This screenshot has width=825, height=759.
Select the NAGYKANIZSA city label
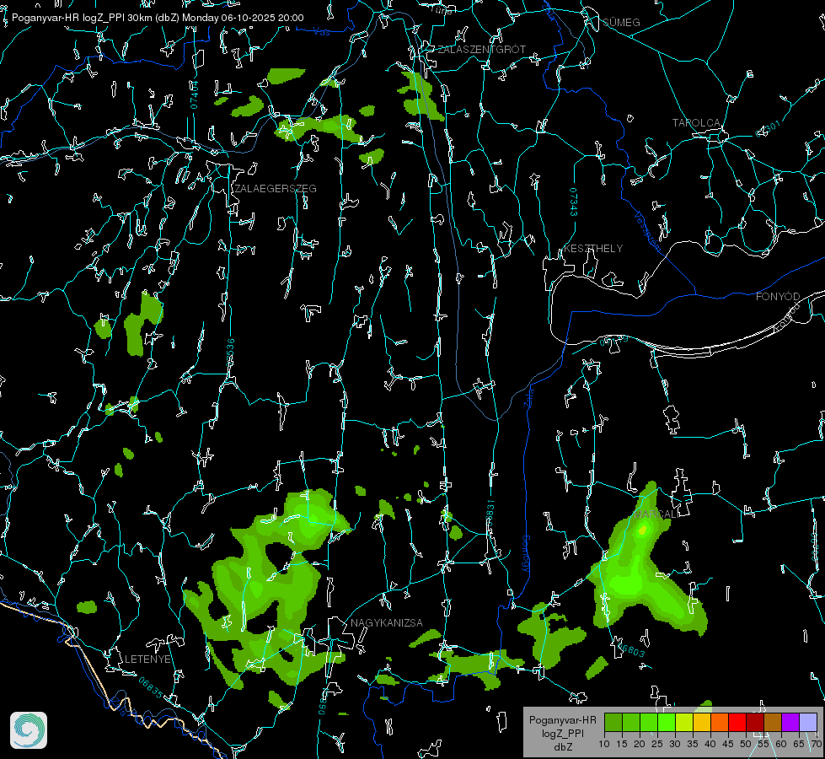[x=387, y=622]
